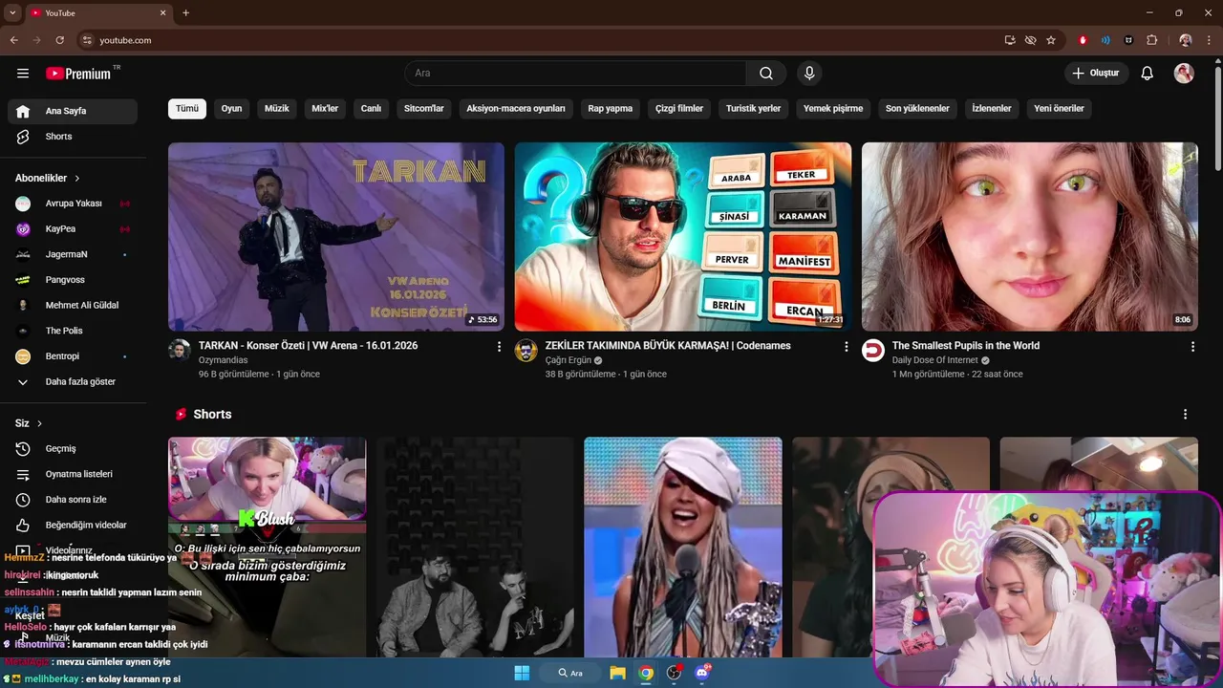Open the TARKAN concert thumbnail
Viewport: 1223px width, 688px height.
click(336, 237)
